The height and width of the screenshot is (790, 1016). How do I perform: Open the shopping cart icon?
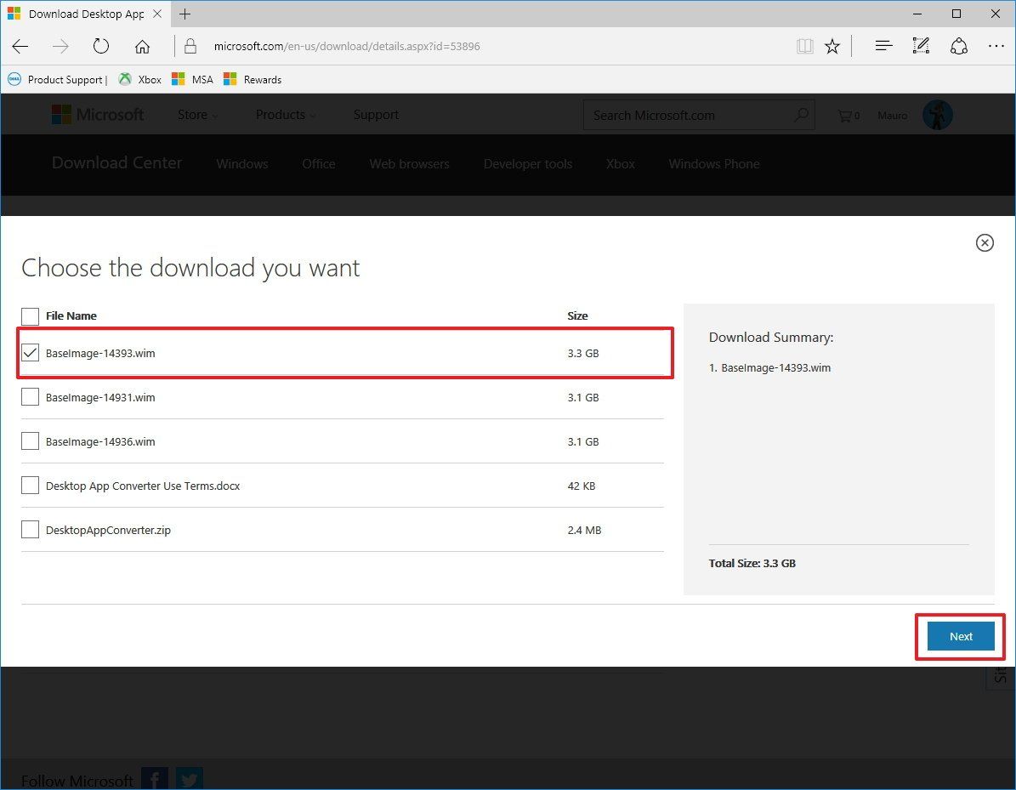(x=844, y=115)
